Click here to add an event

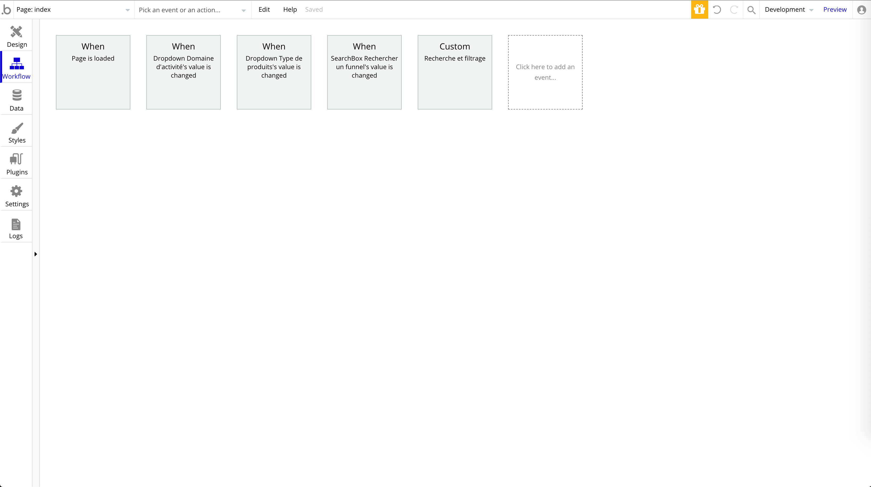click(545, 72)
